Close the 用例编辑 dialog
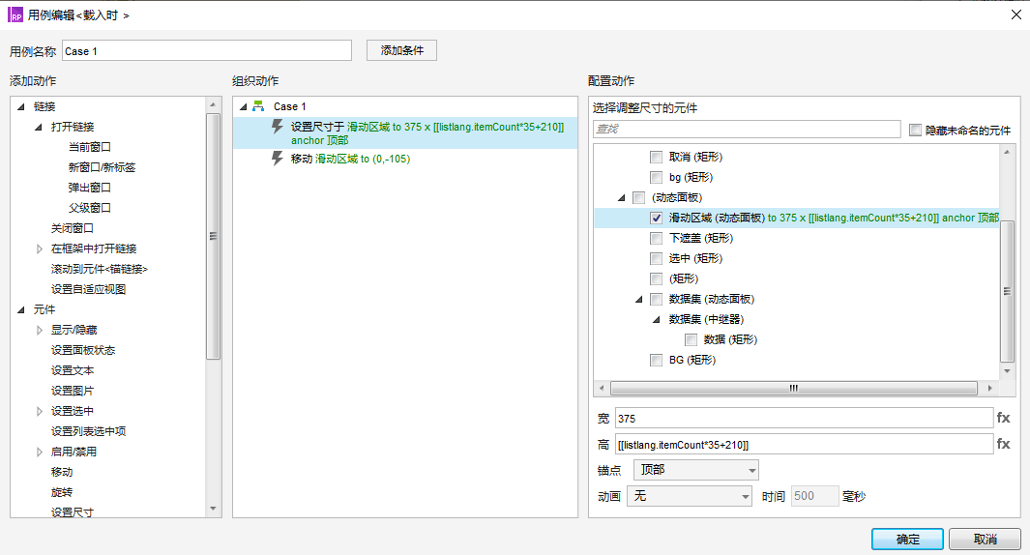Screen dimensions: 1030x555 point(1015,15)
